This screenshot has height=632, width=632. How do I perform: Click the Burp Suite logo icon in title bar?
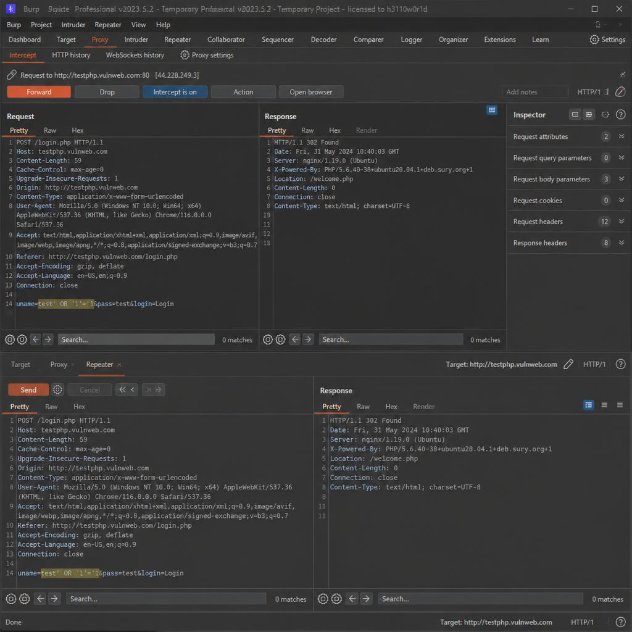pos(10,9)
